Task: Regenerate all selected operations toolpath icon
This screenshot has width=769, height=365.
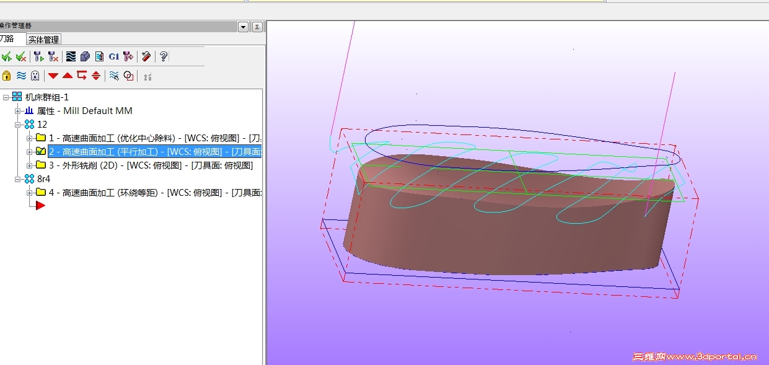Action: click(x=38, y=56)
